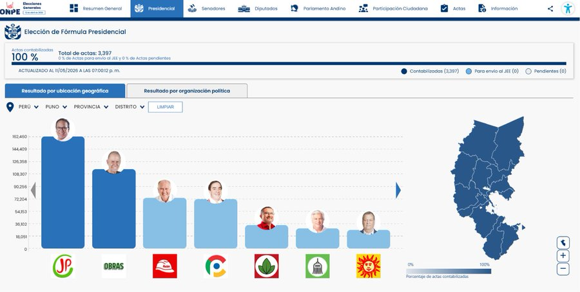Screen dimensions: 580x292
Task: Click the OBRAS party logo
Action: pos(114,266)
